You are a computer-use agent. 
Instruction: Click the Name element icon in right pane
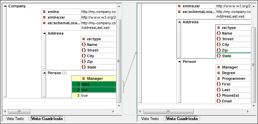click(x=219, y=33)
